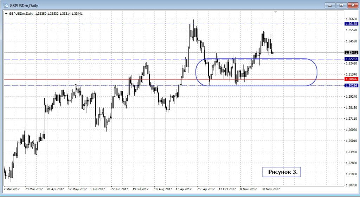
Task: Select the blue rounded rectangle's right edge
Action: pos(317,72)
